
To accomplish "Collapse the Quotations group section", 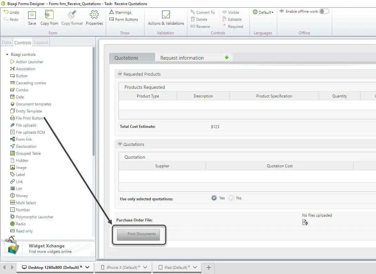I will coord(120,144).
